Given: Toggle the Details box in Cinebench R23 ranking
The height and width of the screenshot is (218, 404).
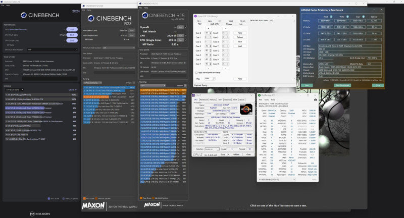Looking at the screenshot, I should [134, 83].
